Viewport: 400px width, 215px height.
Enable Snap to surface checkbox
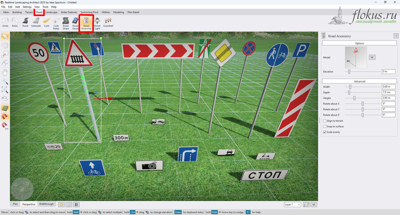(324, 127)
